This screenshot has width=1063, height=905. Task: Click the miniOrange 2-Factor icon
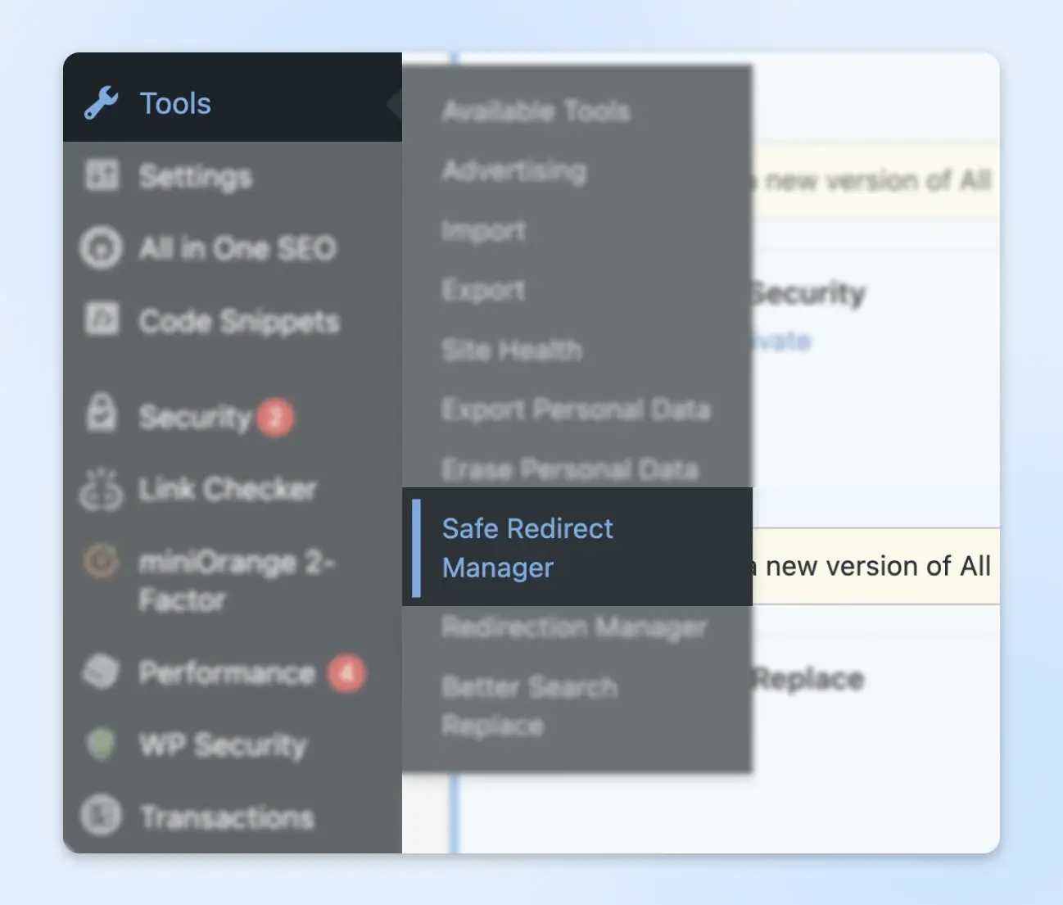102,562
